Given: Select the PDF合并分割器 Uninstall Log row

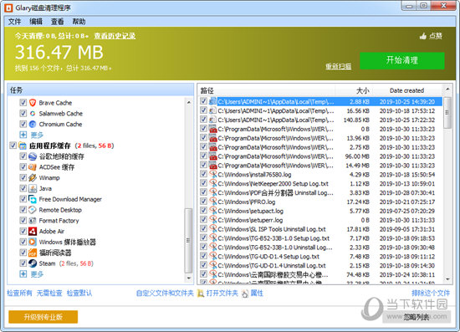Looking at the screenshot, I should (321, 192).
